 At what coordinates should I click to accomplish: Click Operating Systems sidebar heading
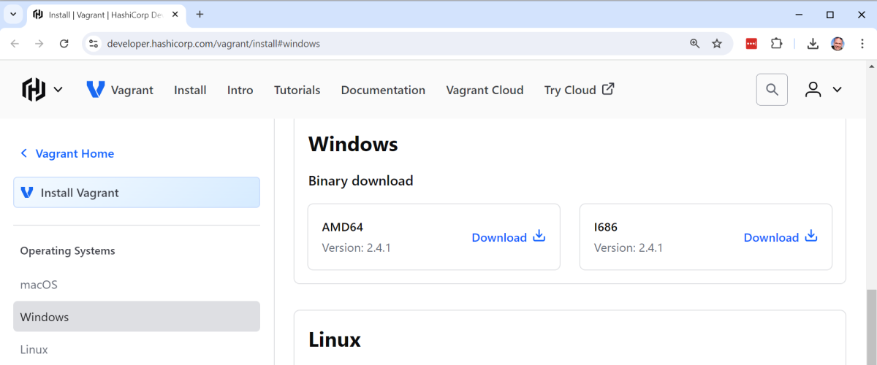click(67, 250)
